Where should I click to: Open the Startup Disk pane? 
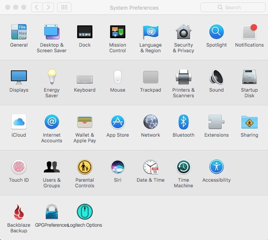pyautogui.click(x=249, y=77)
